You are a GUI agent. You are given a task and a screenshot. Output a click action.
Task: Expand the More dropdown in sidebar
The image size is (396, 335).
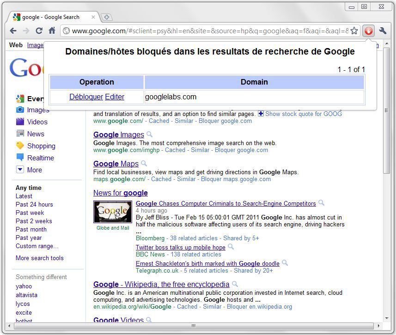tap(20, 170)
